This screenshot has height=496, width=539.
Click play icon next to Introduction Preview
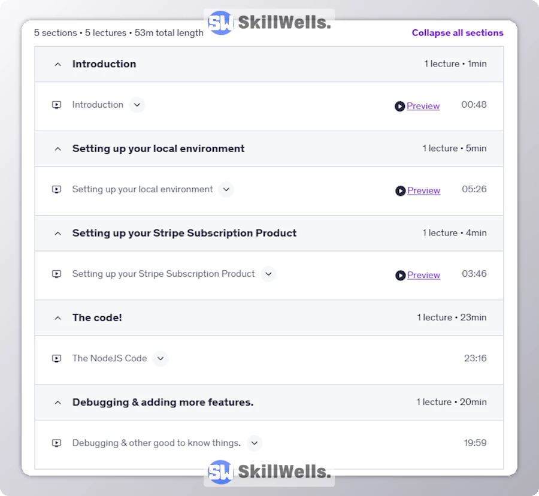[x=399, y=106]
